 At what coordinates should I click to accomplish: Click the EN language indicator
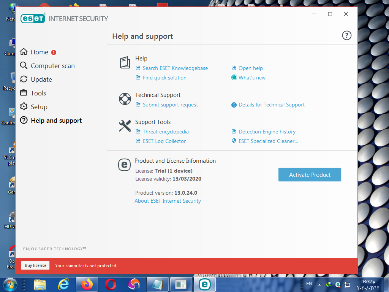[x=309, y=284]
